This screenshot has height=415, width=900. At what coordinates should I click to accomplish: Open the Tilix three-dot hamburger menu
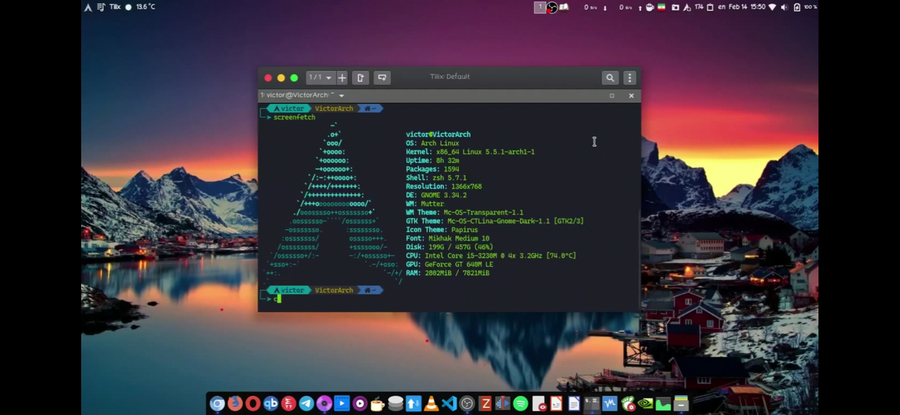630,78
